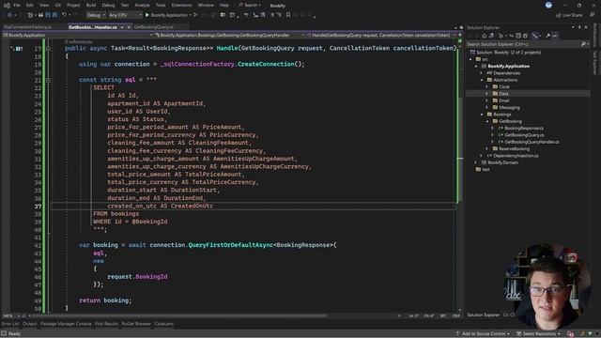Switch to the GetBookingQuery.cs tab
This screenshot has width=601, height=338.
tap(154, 27)
